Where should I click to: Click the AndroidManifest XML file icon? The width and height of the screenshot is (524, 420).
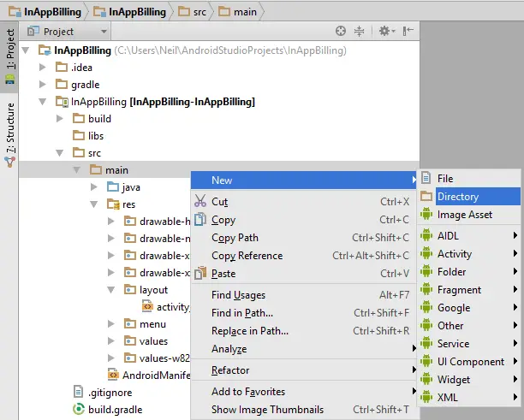pyautogui.click(x=113, y=375)
